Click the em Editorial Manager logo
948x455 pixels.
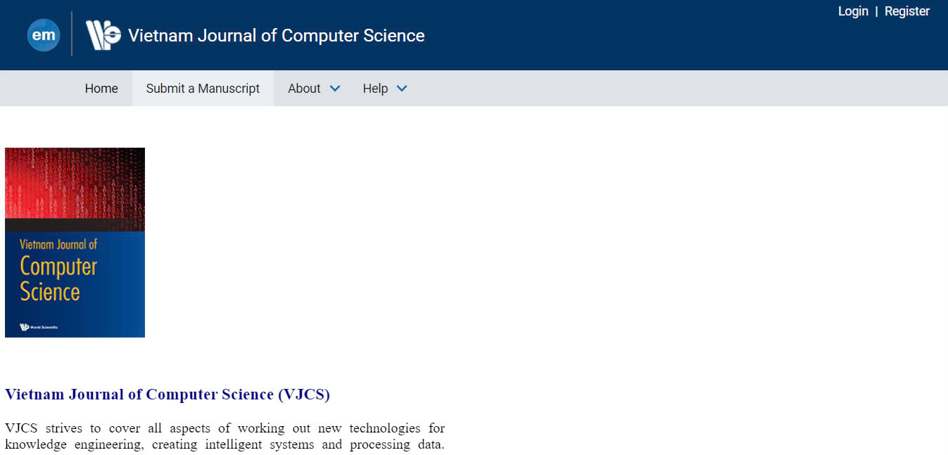tap(44, 35)
